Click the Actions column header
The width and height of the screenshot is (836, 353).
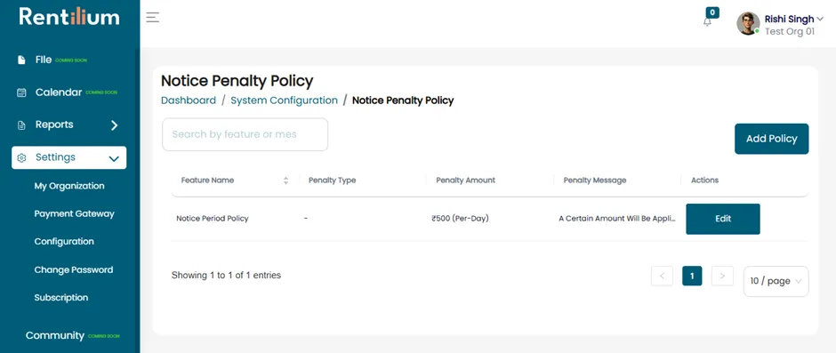(705, 181)
